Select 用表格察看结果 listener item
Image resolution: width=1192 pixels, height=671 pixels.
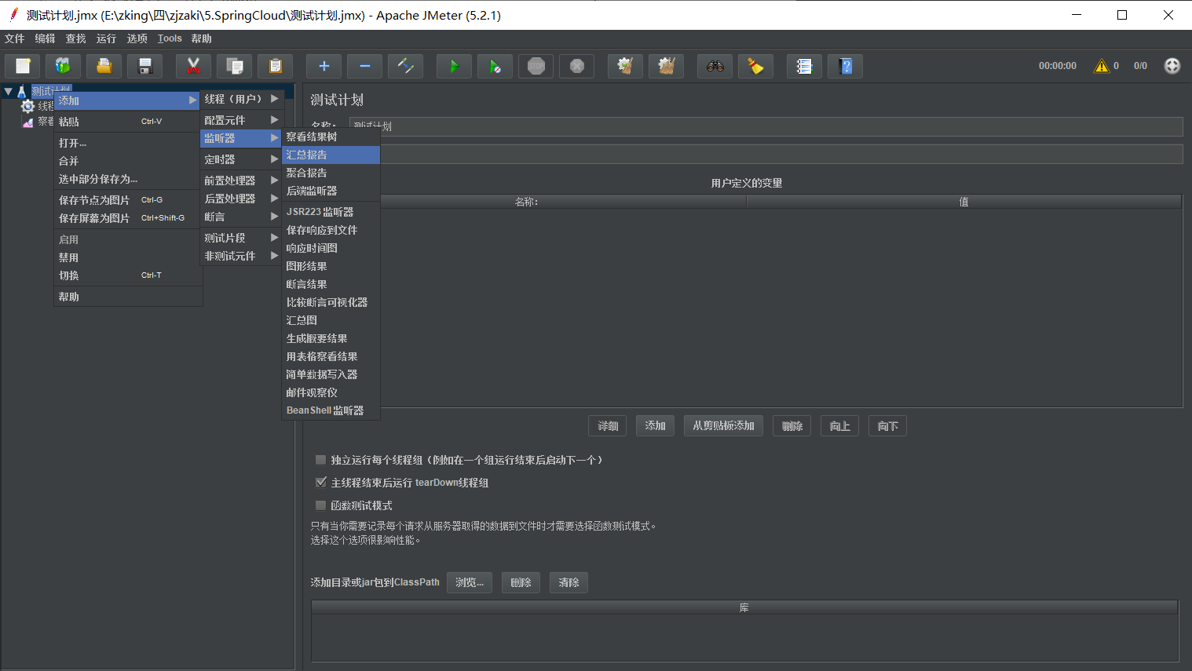(331, 356)
